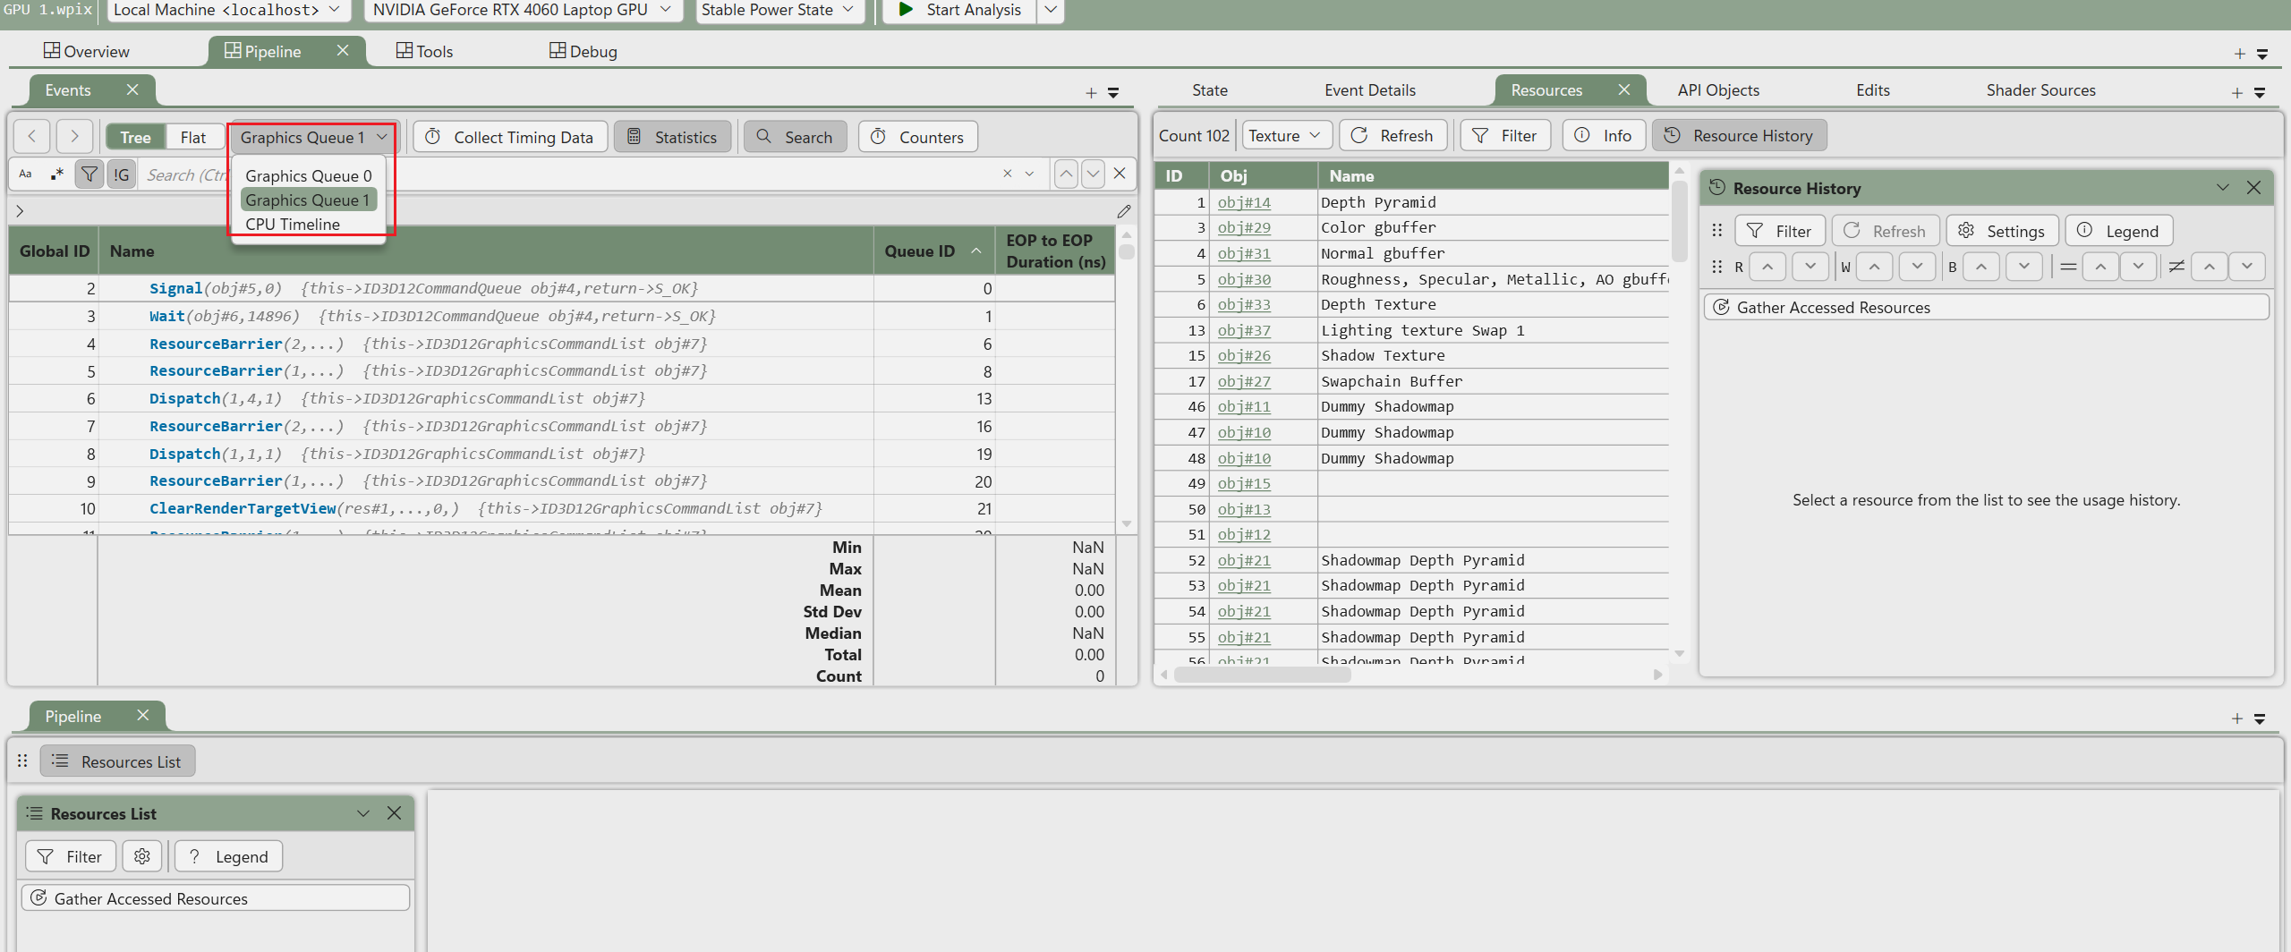2291x952 pixels.
Task: Open the Event Details tab
Action: [1370, 90]
